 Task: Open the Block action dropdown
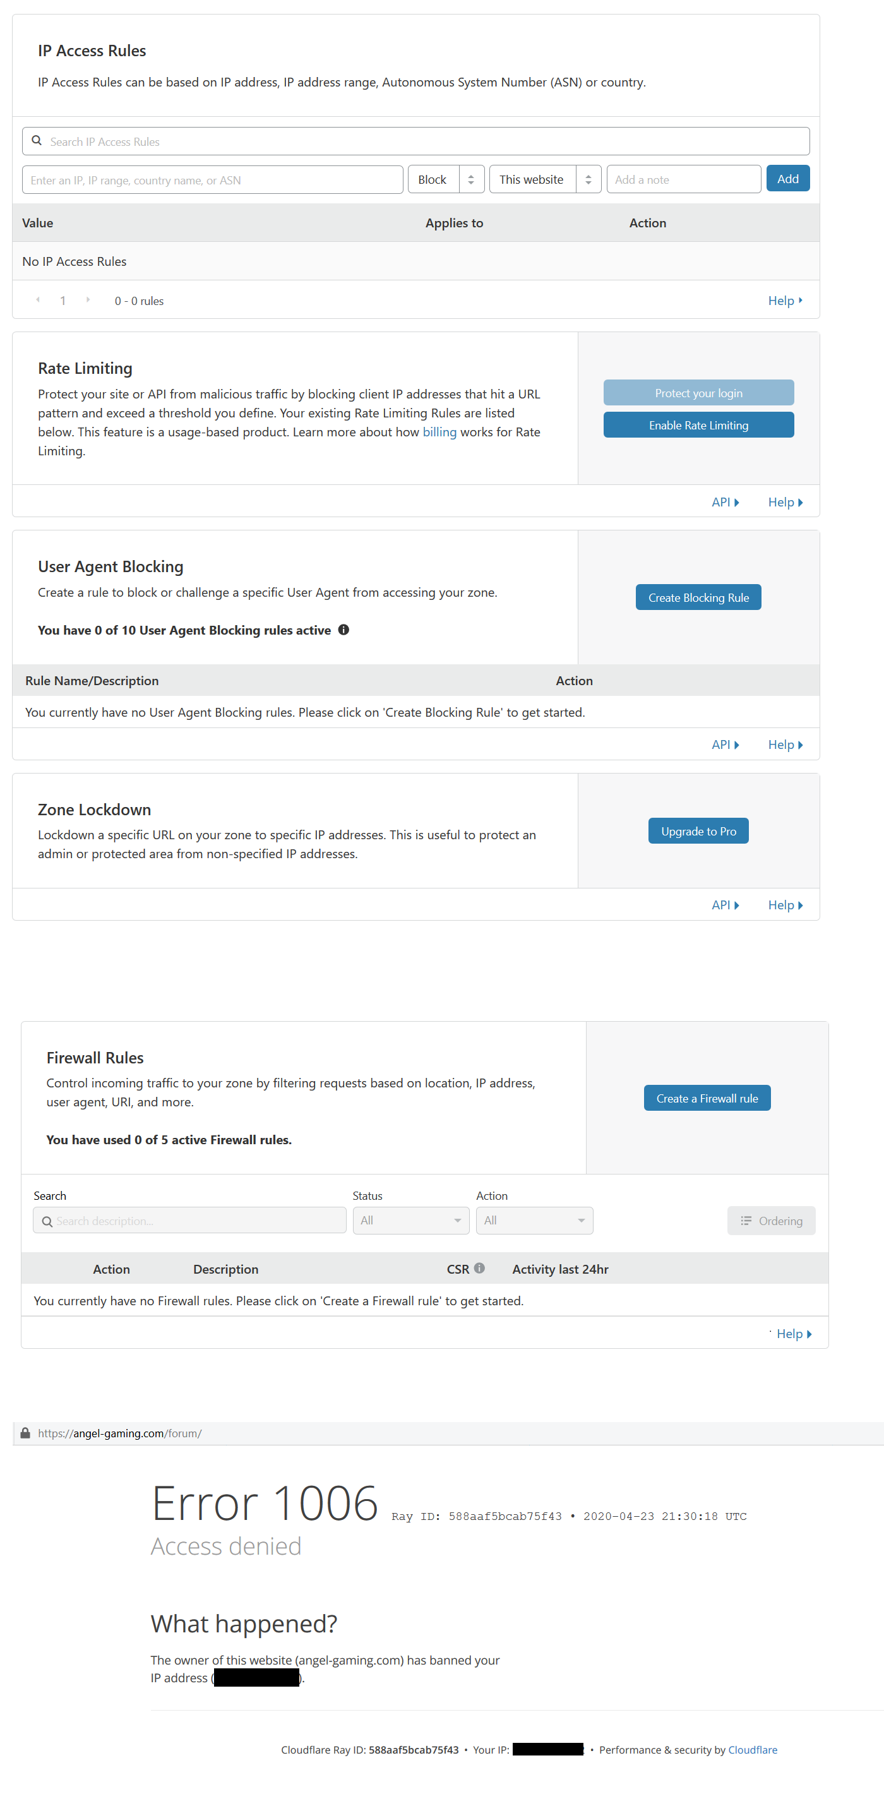pos(446,179)
